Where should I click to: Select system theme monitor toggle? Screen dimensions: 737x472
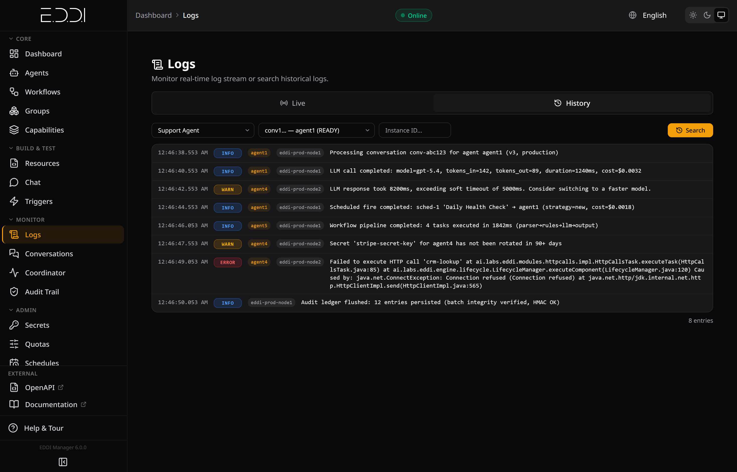coord(721,15)
